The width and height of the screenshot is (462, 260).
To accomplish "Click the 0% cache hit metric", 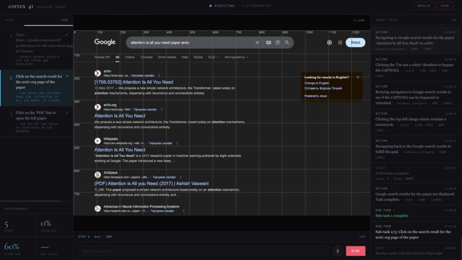I will tap(54, 226).
